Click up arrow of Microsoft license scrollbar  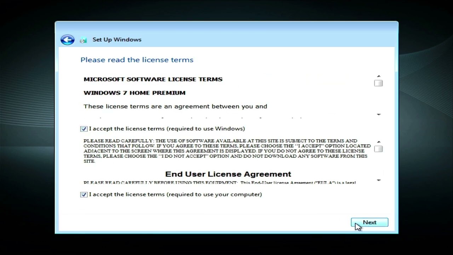pos(379,76)
